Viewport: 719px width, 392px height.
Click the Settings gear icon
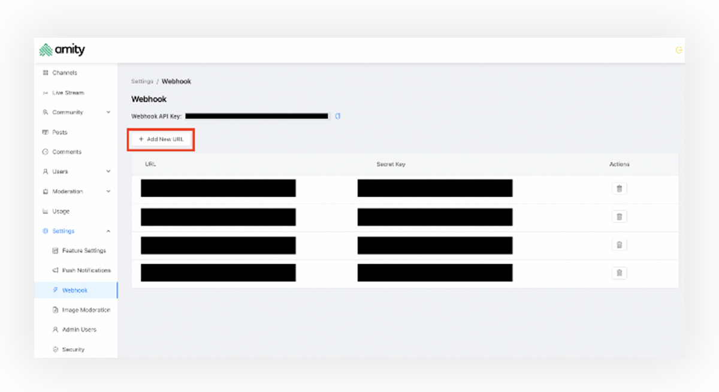click(46, 231)
